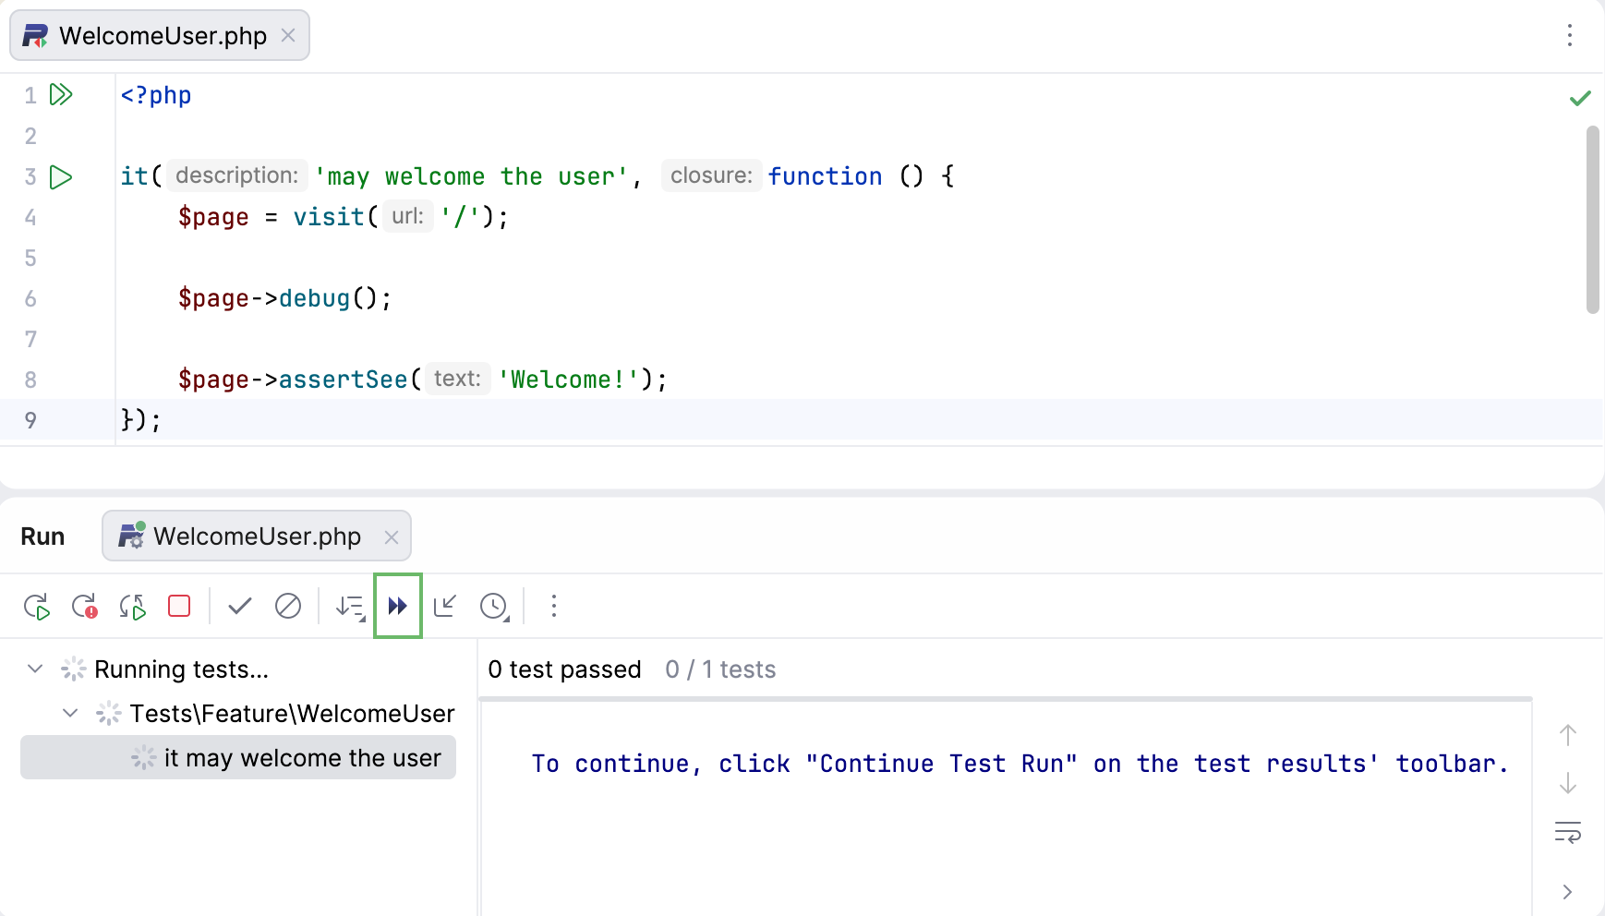The image size is (1605, 916).
Task: Open the sort by duration clock icon
Action: click(x=494, y=606)
